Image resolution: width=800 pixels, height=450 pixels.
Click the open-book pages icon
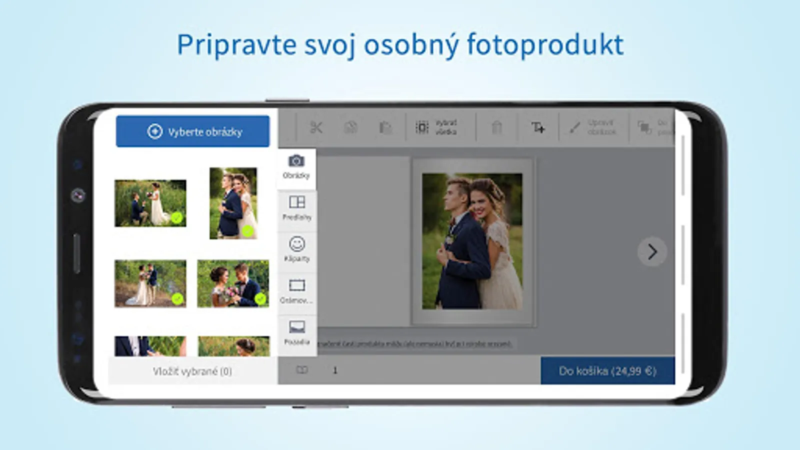(x=302, y=370)
